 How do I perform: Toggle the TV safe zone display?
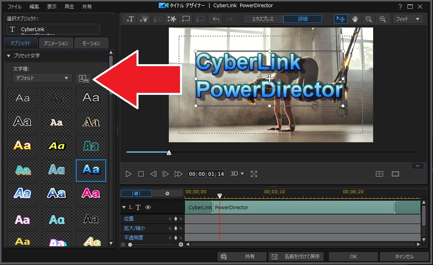[395, 174]
